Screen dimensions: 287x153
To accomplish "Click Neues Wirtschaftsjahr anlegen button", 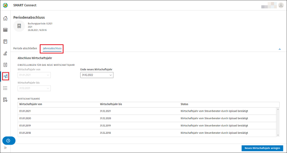I will pyautogui.click(x=262, y=148).
